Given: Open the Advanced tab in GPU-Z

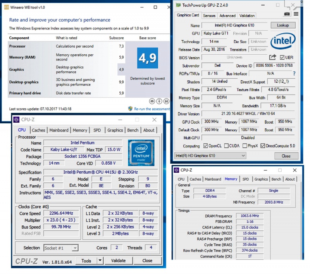Looking at the screenshot, I should coord(227,16).
